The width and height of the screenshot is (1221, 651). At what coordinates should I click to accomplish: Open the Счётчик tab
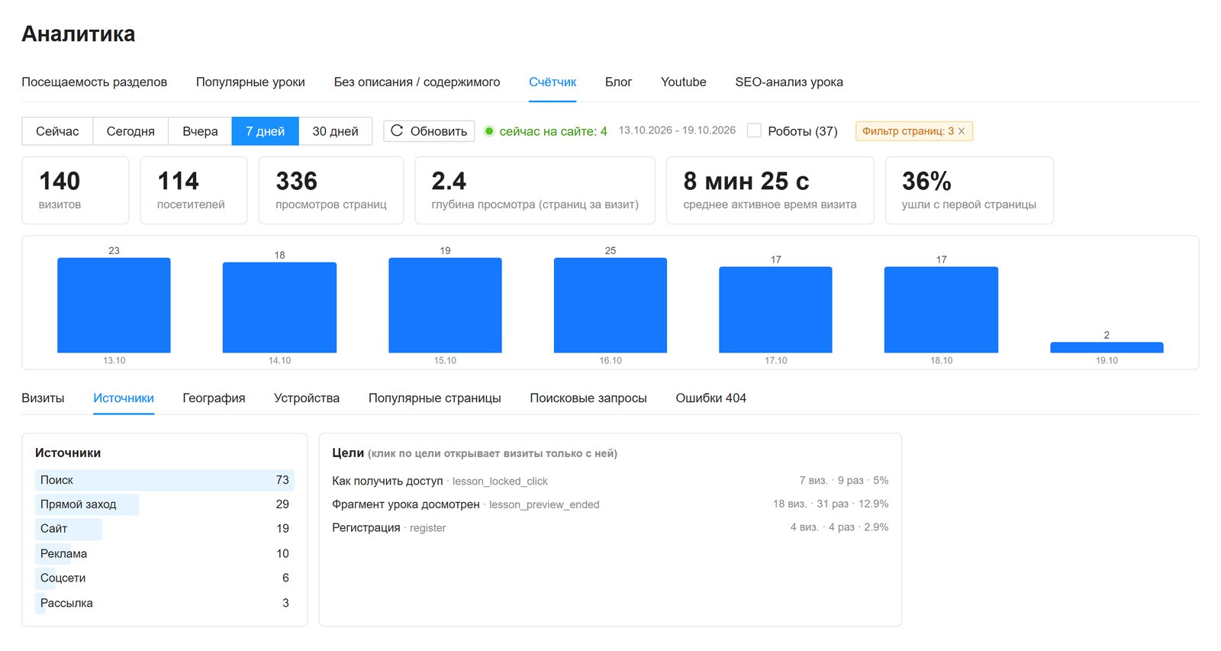click(553, 82)
